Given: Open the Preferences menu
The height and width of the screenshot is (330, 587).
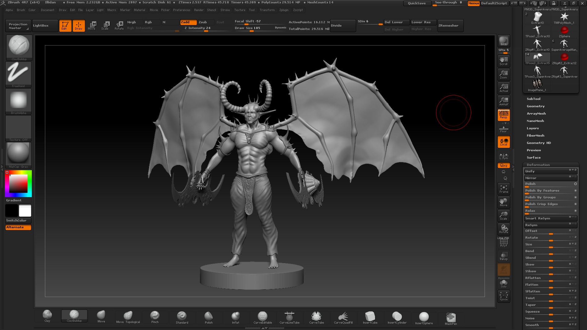Looking at the screenshot, I should (182, 10).
